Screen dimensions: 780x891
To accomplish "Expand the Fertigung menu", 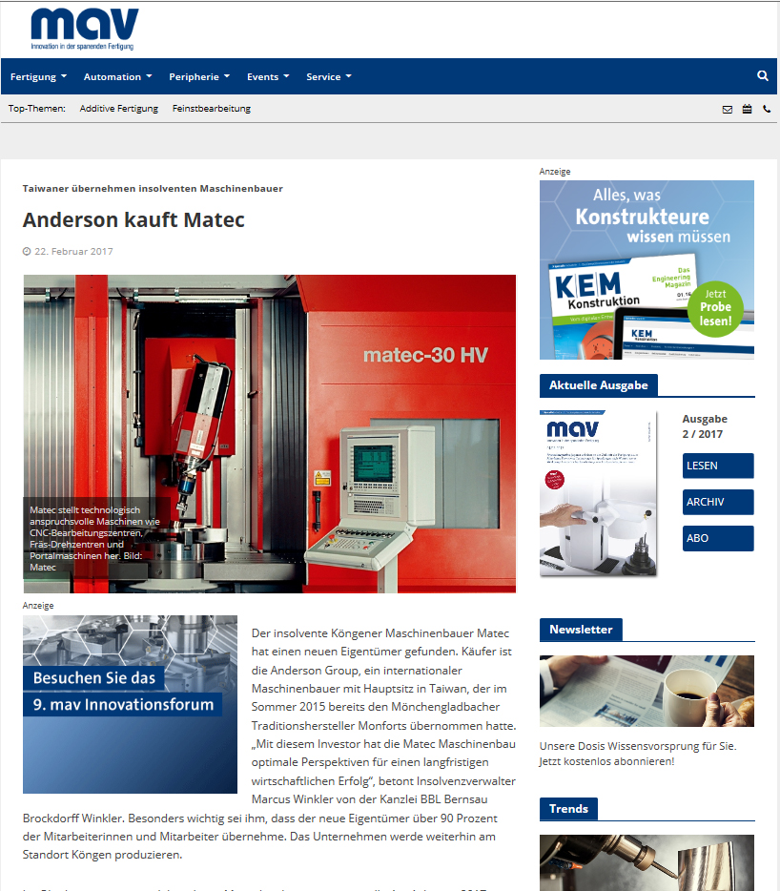I will (x=38, y=76).
